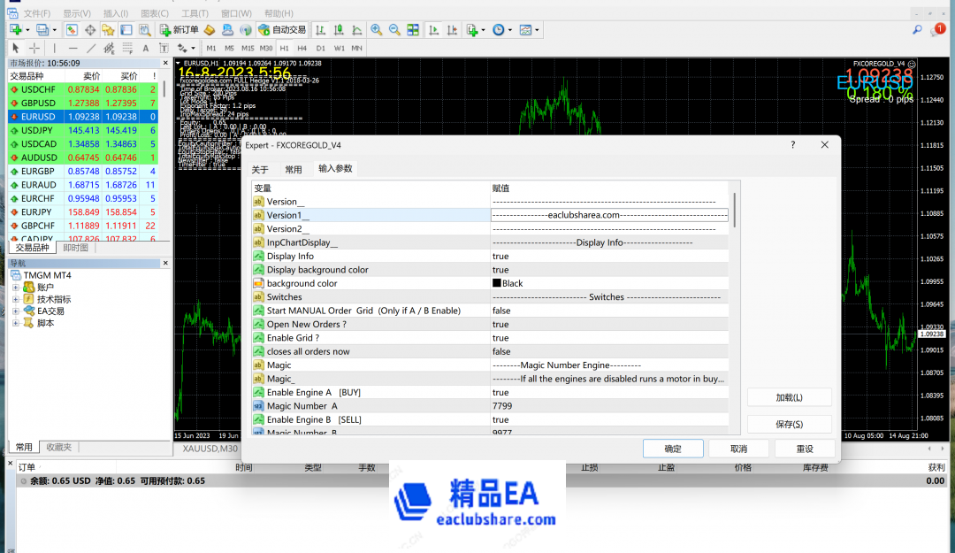Viewport: 955px width, 553px height.
Task: Select the line chart icon
Action: coord(356,30)
